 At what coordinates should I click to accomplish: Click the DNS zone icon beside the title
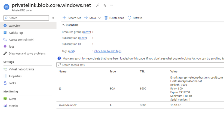click(x=7, y=7)
